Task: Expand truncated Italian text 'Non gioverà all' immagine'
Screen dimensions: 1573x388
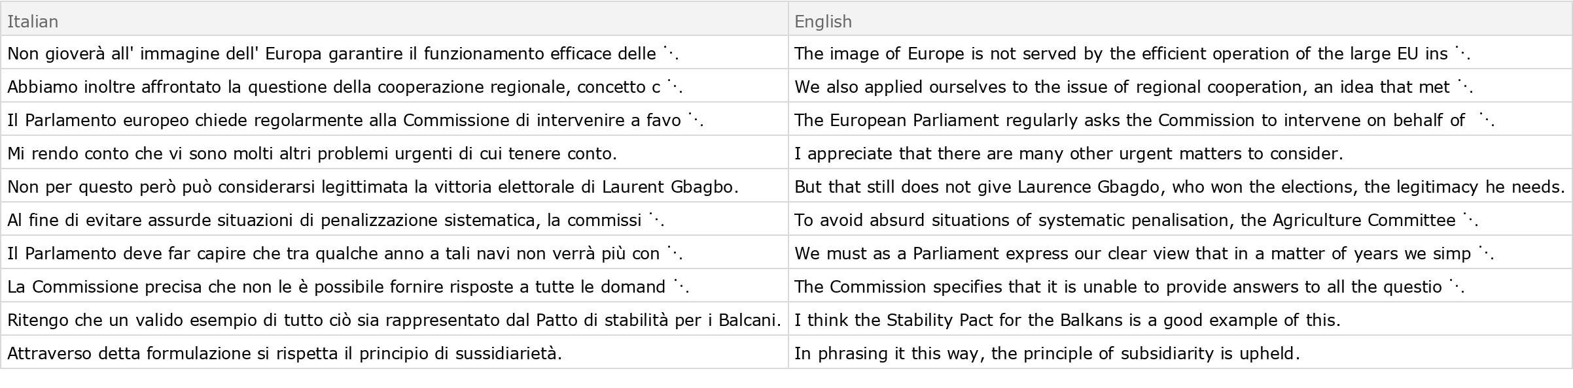Action: tap(671, 53)
